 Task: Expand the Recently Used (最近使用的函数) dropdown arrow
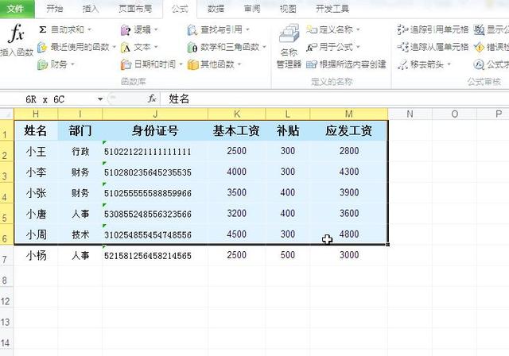coord(115,48)
